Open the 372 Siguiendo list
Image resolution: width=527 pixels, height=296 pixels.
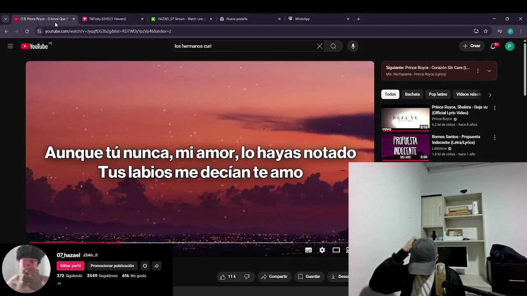click(x=70, y=276)
